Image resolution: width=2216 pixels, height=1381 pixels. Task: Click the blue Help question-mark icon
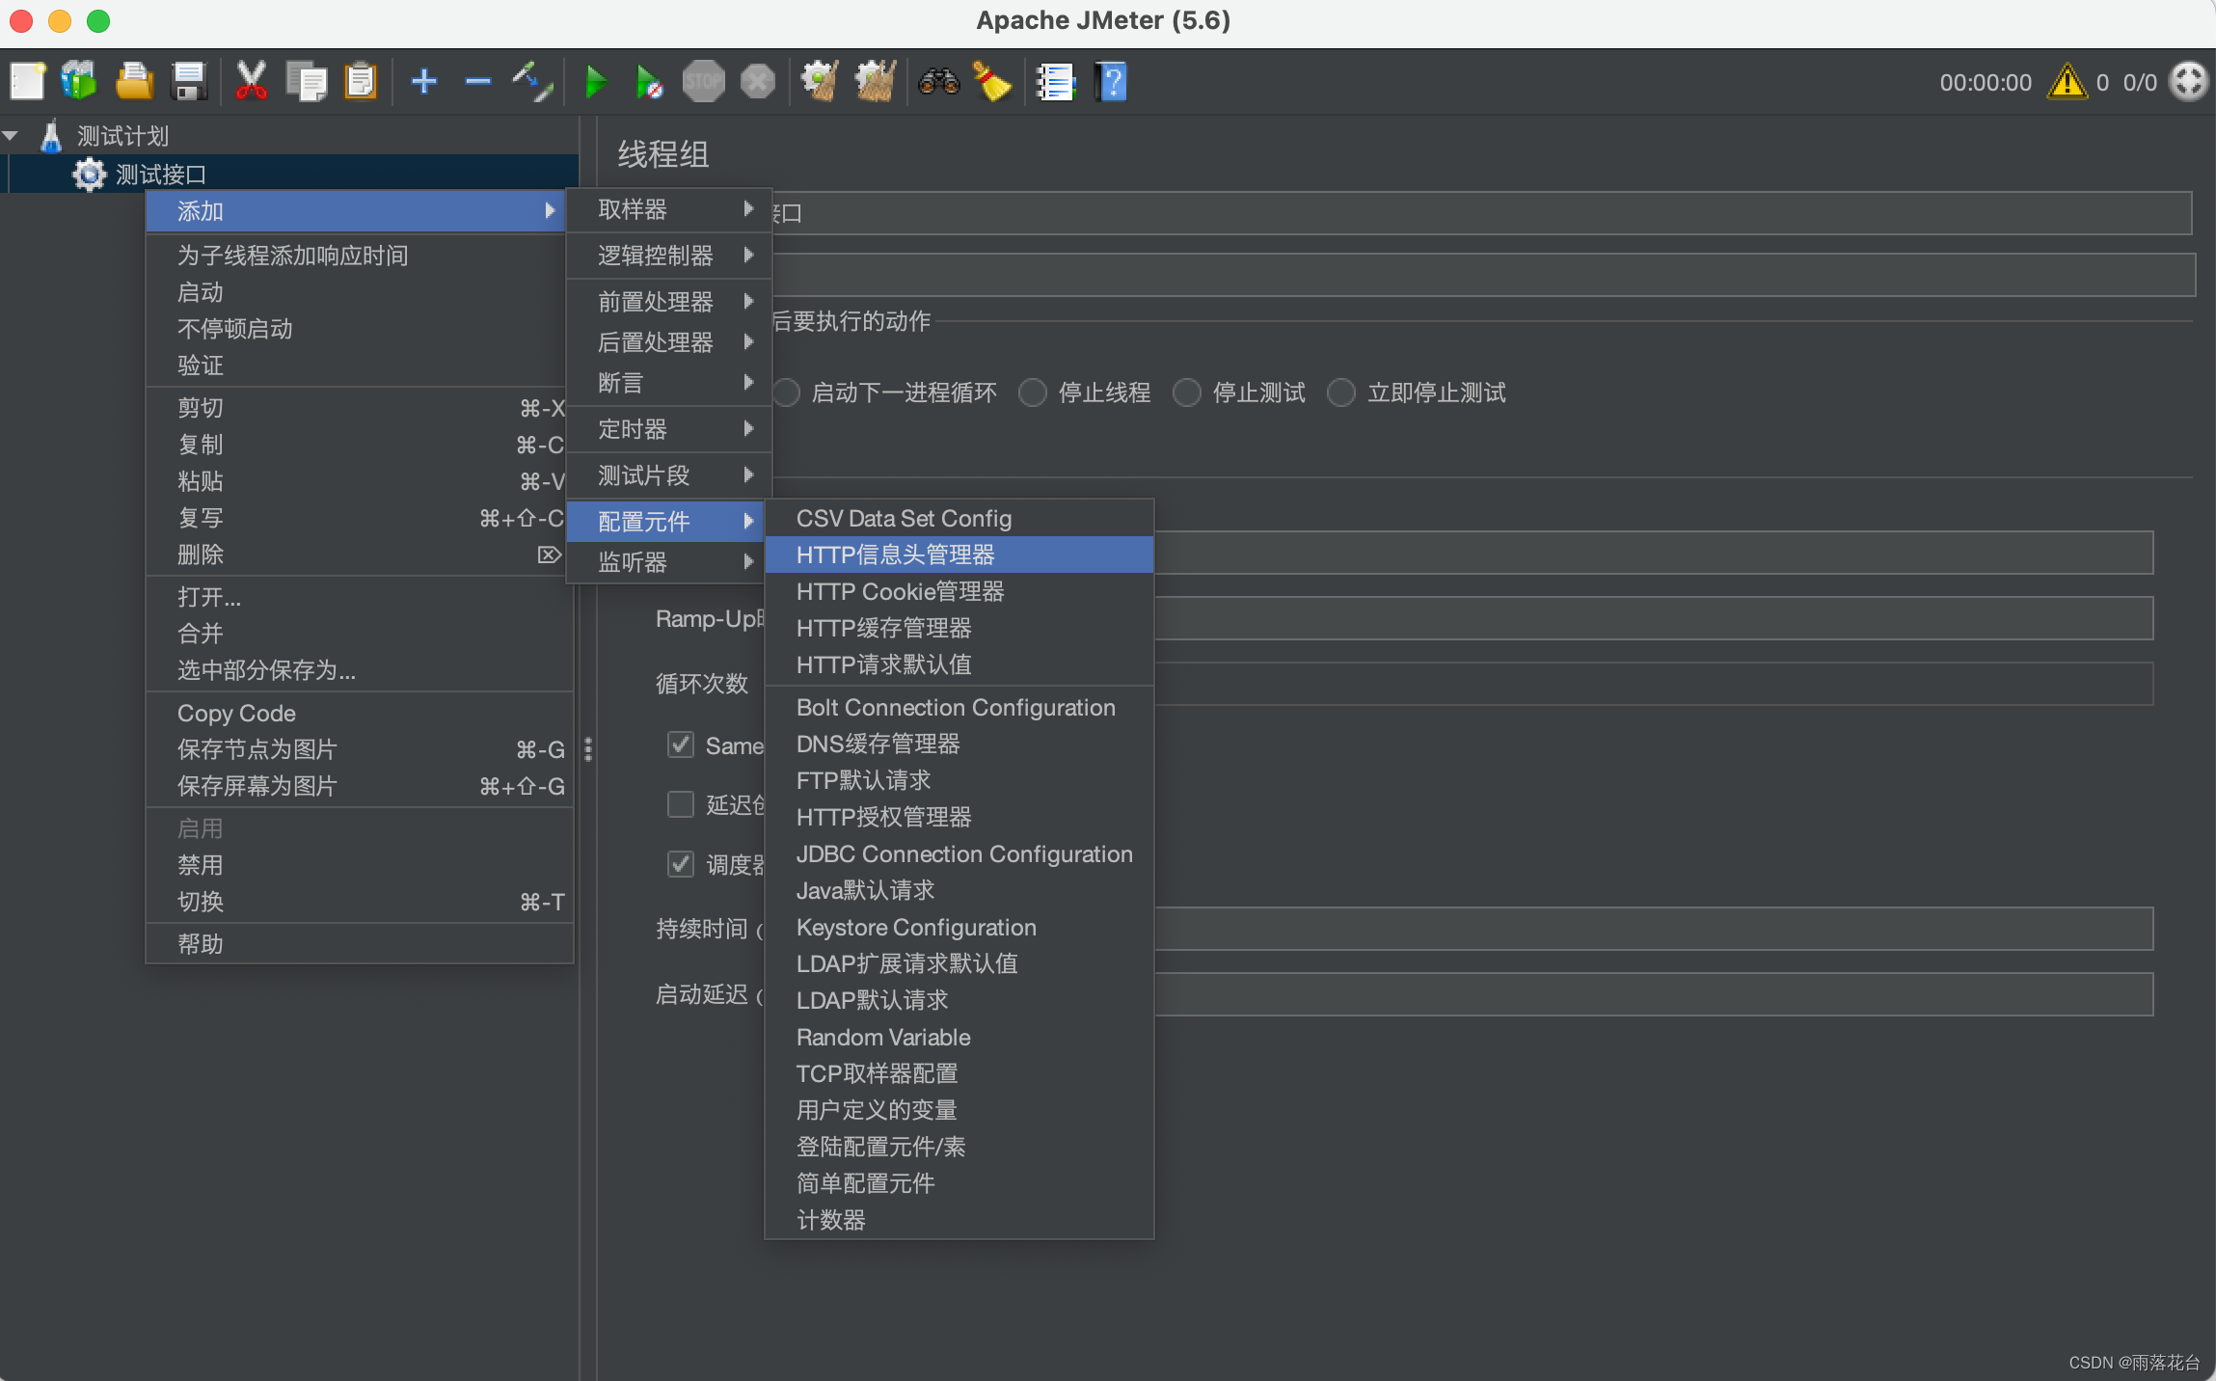[x=1111, y=82]
